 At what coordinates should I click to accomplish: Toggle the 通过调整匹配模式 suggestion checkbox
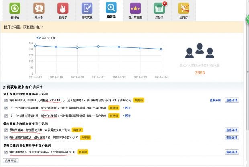(6, 138)
